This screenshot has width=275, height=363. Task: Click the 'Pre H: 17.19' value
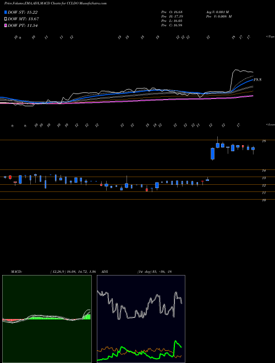[172, 16]
